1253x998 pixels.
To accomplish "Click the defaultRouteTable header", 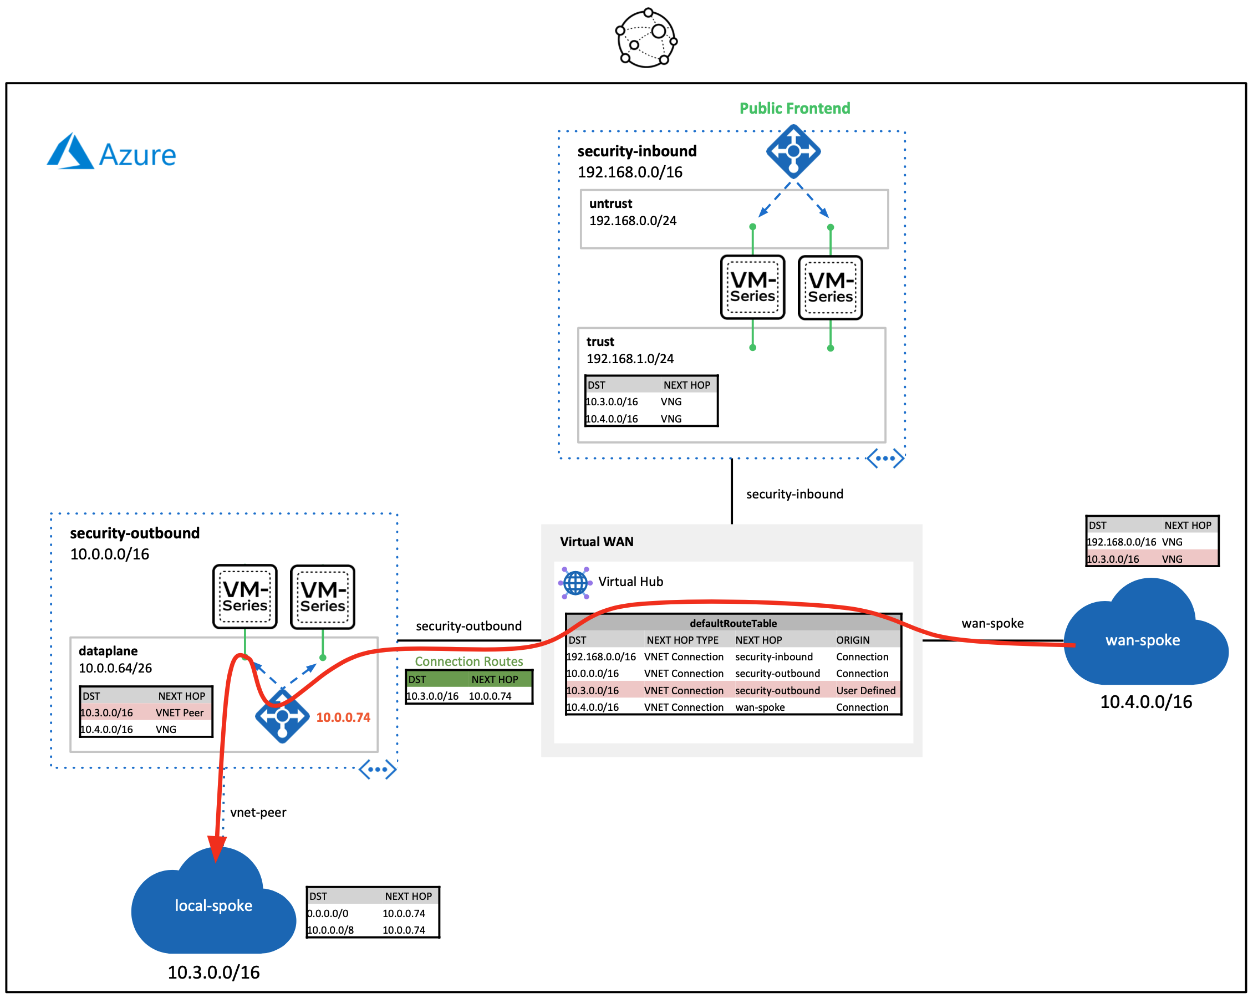I will (733, 623).
